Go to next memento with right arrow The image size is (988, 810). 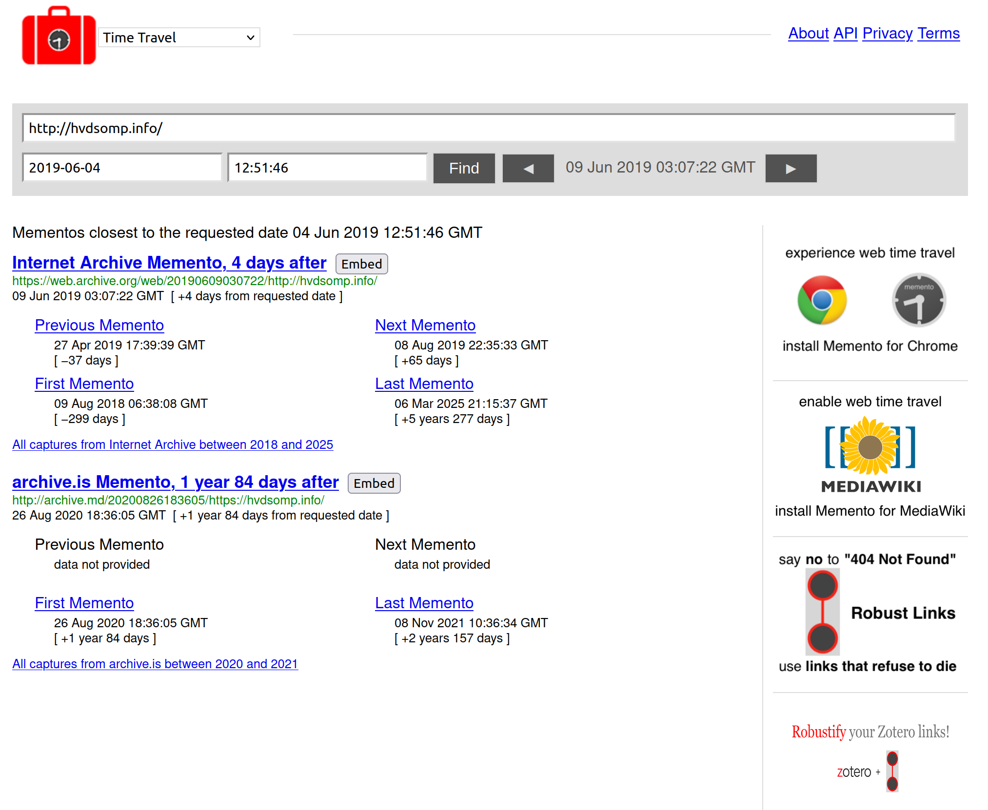click(790, 168)
